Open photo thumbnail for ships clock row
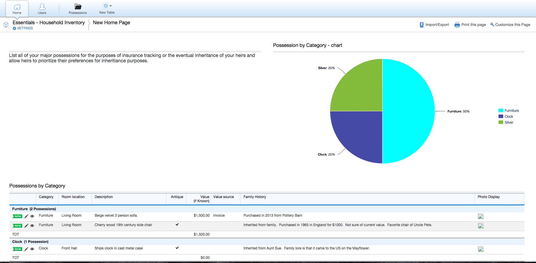 [x=481, y=249]
